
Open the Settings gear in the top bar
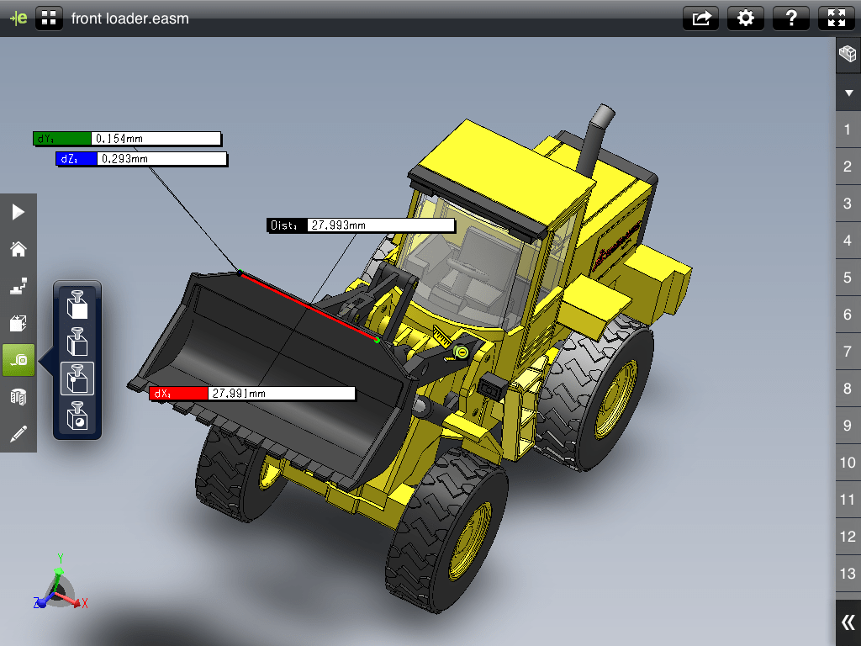(x=746, y=18)
